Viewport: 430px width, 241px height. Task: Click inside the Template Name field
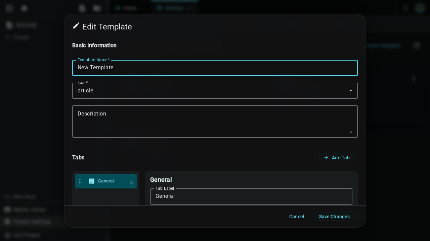[215, 68]
